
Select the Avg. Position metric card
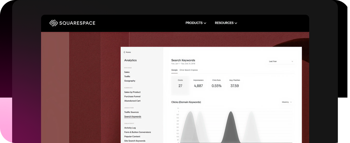(x=235, y=83)
